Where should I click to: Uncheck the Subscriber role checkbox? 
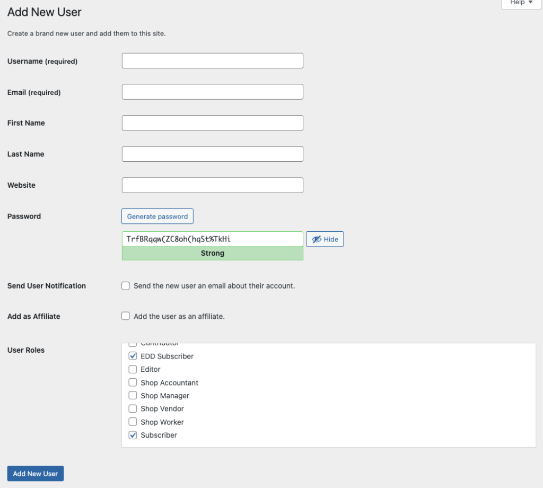[133, 435]
